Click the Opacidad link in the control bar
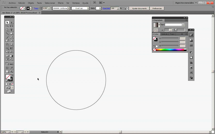Viewport: 215px width, 134px height. (106, 8)
